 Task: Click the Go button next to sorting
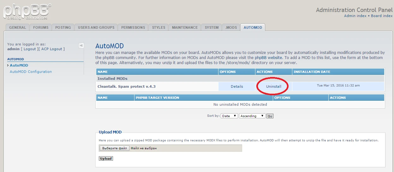[x=270, y=116]
